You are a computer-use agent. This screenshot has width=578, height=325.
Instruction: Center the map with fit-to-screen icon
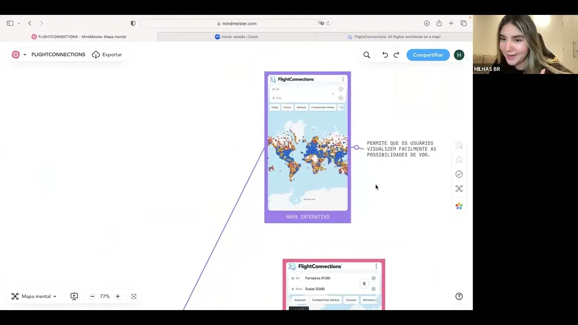click(134, 297)
